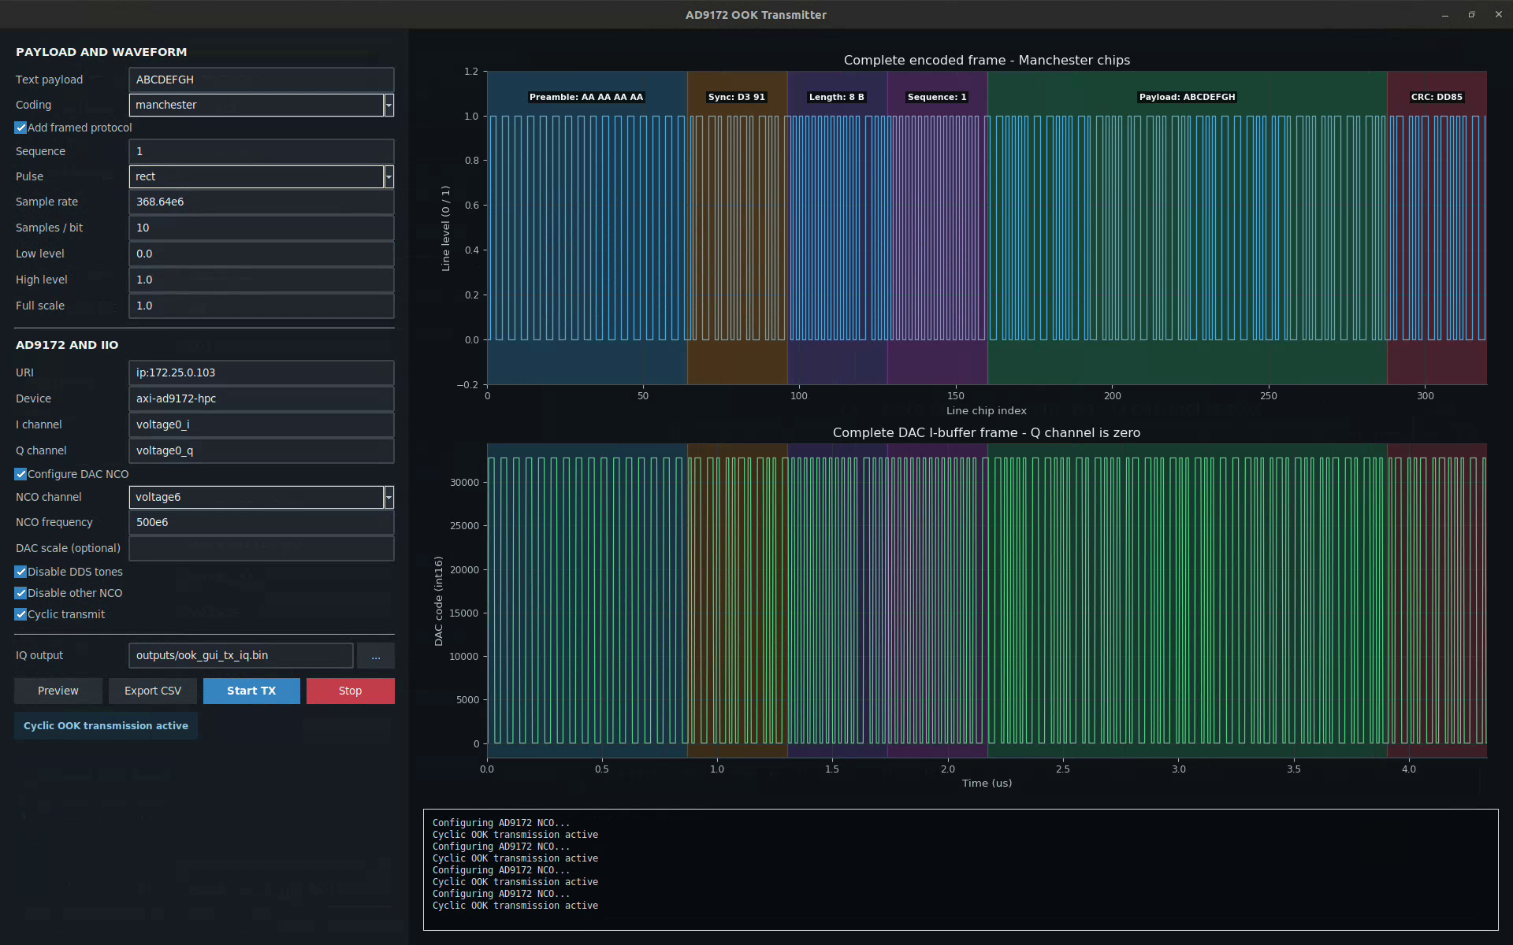The width and height of the screenshot is (1513, 945).
Task: Toggle Disable other NCO checkbox
Action: (x=20, y=593)
